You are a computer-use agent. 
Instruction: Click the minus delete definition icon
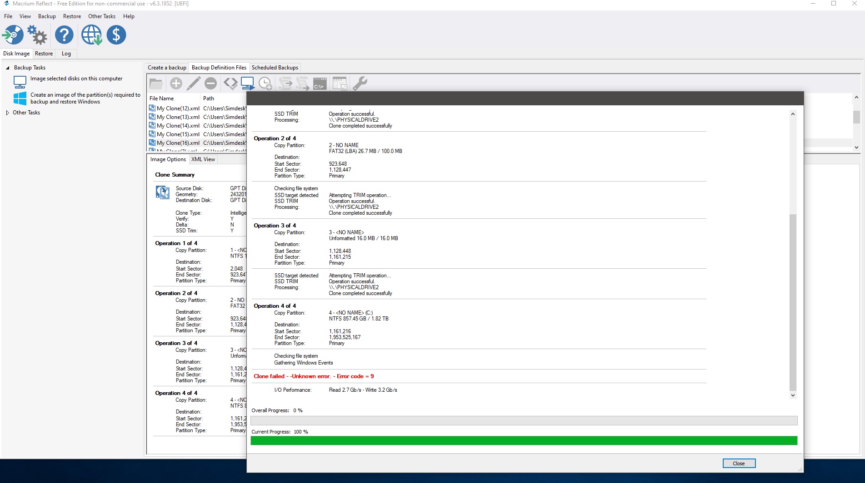click(x=210, y=84)
